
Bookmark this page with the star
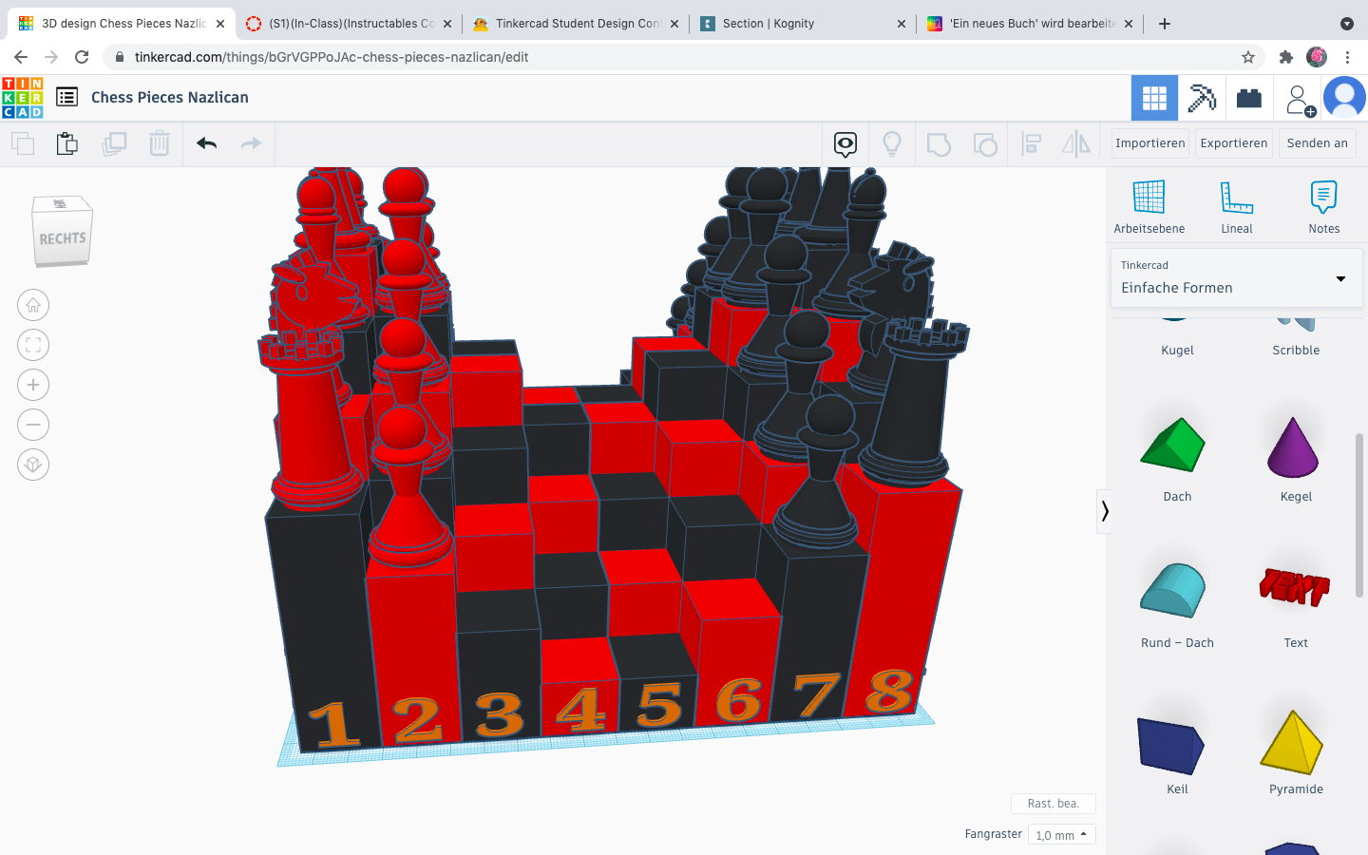click(1248, 57)
